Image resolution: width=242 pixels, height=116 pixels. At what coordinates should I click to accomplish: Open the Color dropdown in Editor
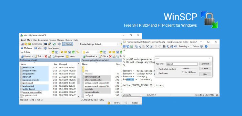click(x=195, y=46)
